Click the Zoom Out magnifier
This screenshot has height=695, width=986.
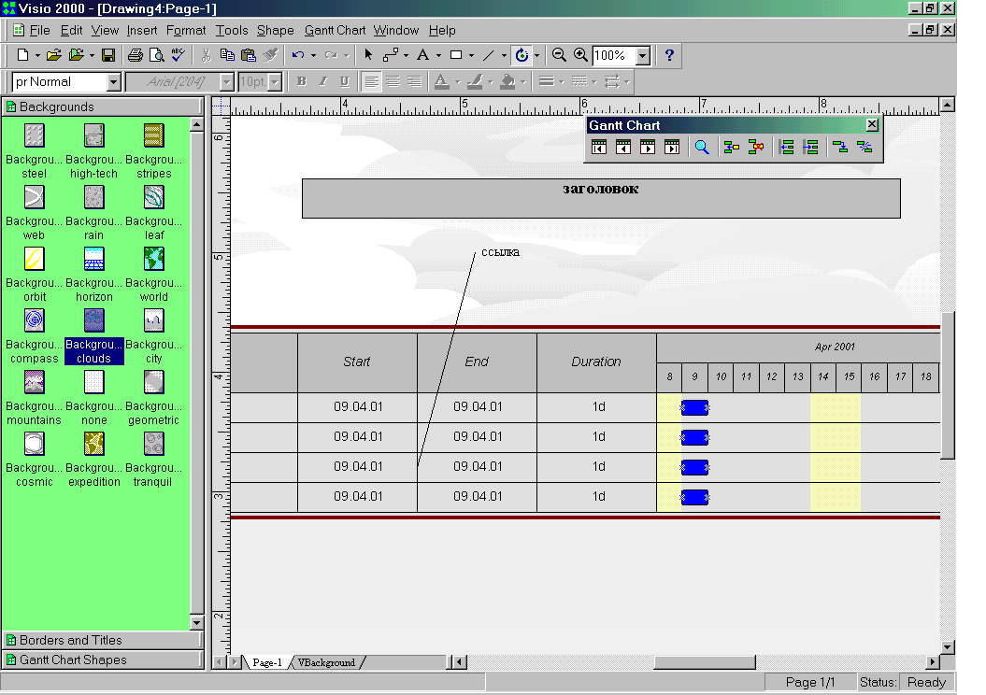(558, 55)
